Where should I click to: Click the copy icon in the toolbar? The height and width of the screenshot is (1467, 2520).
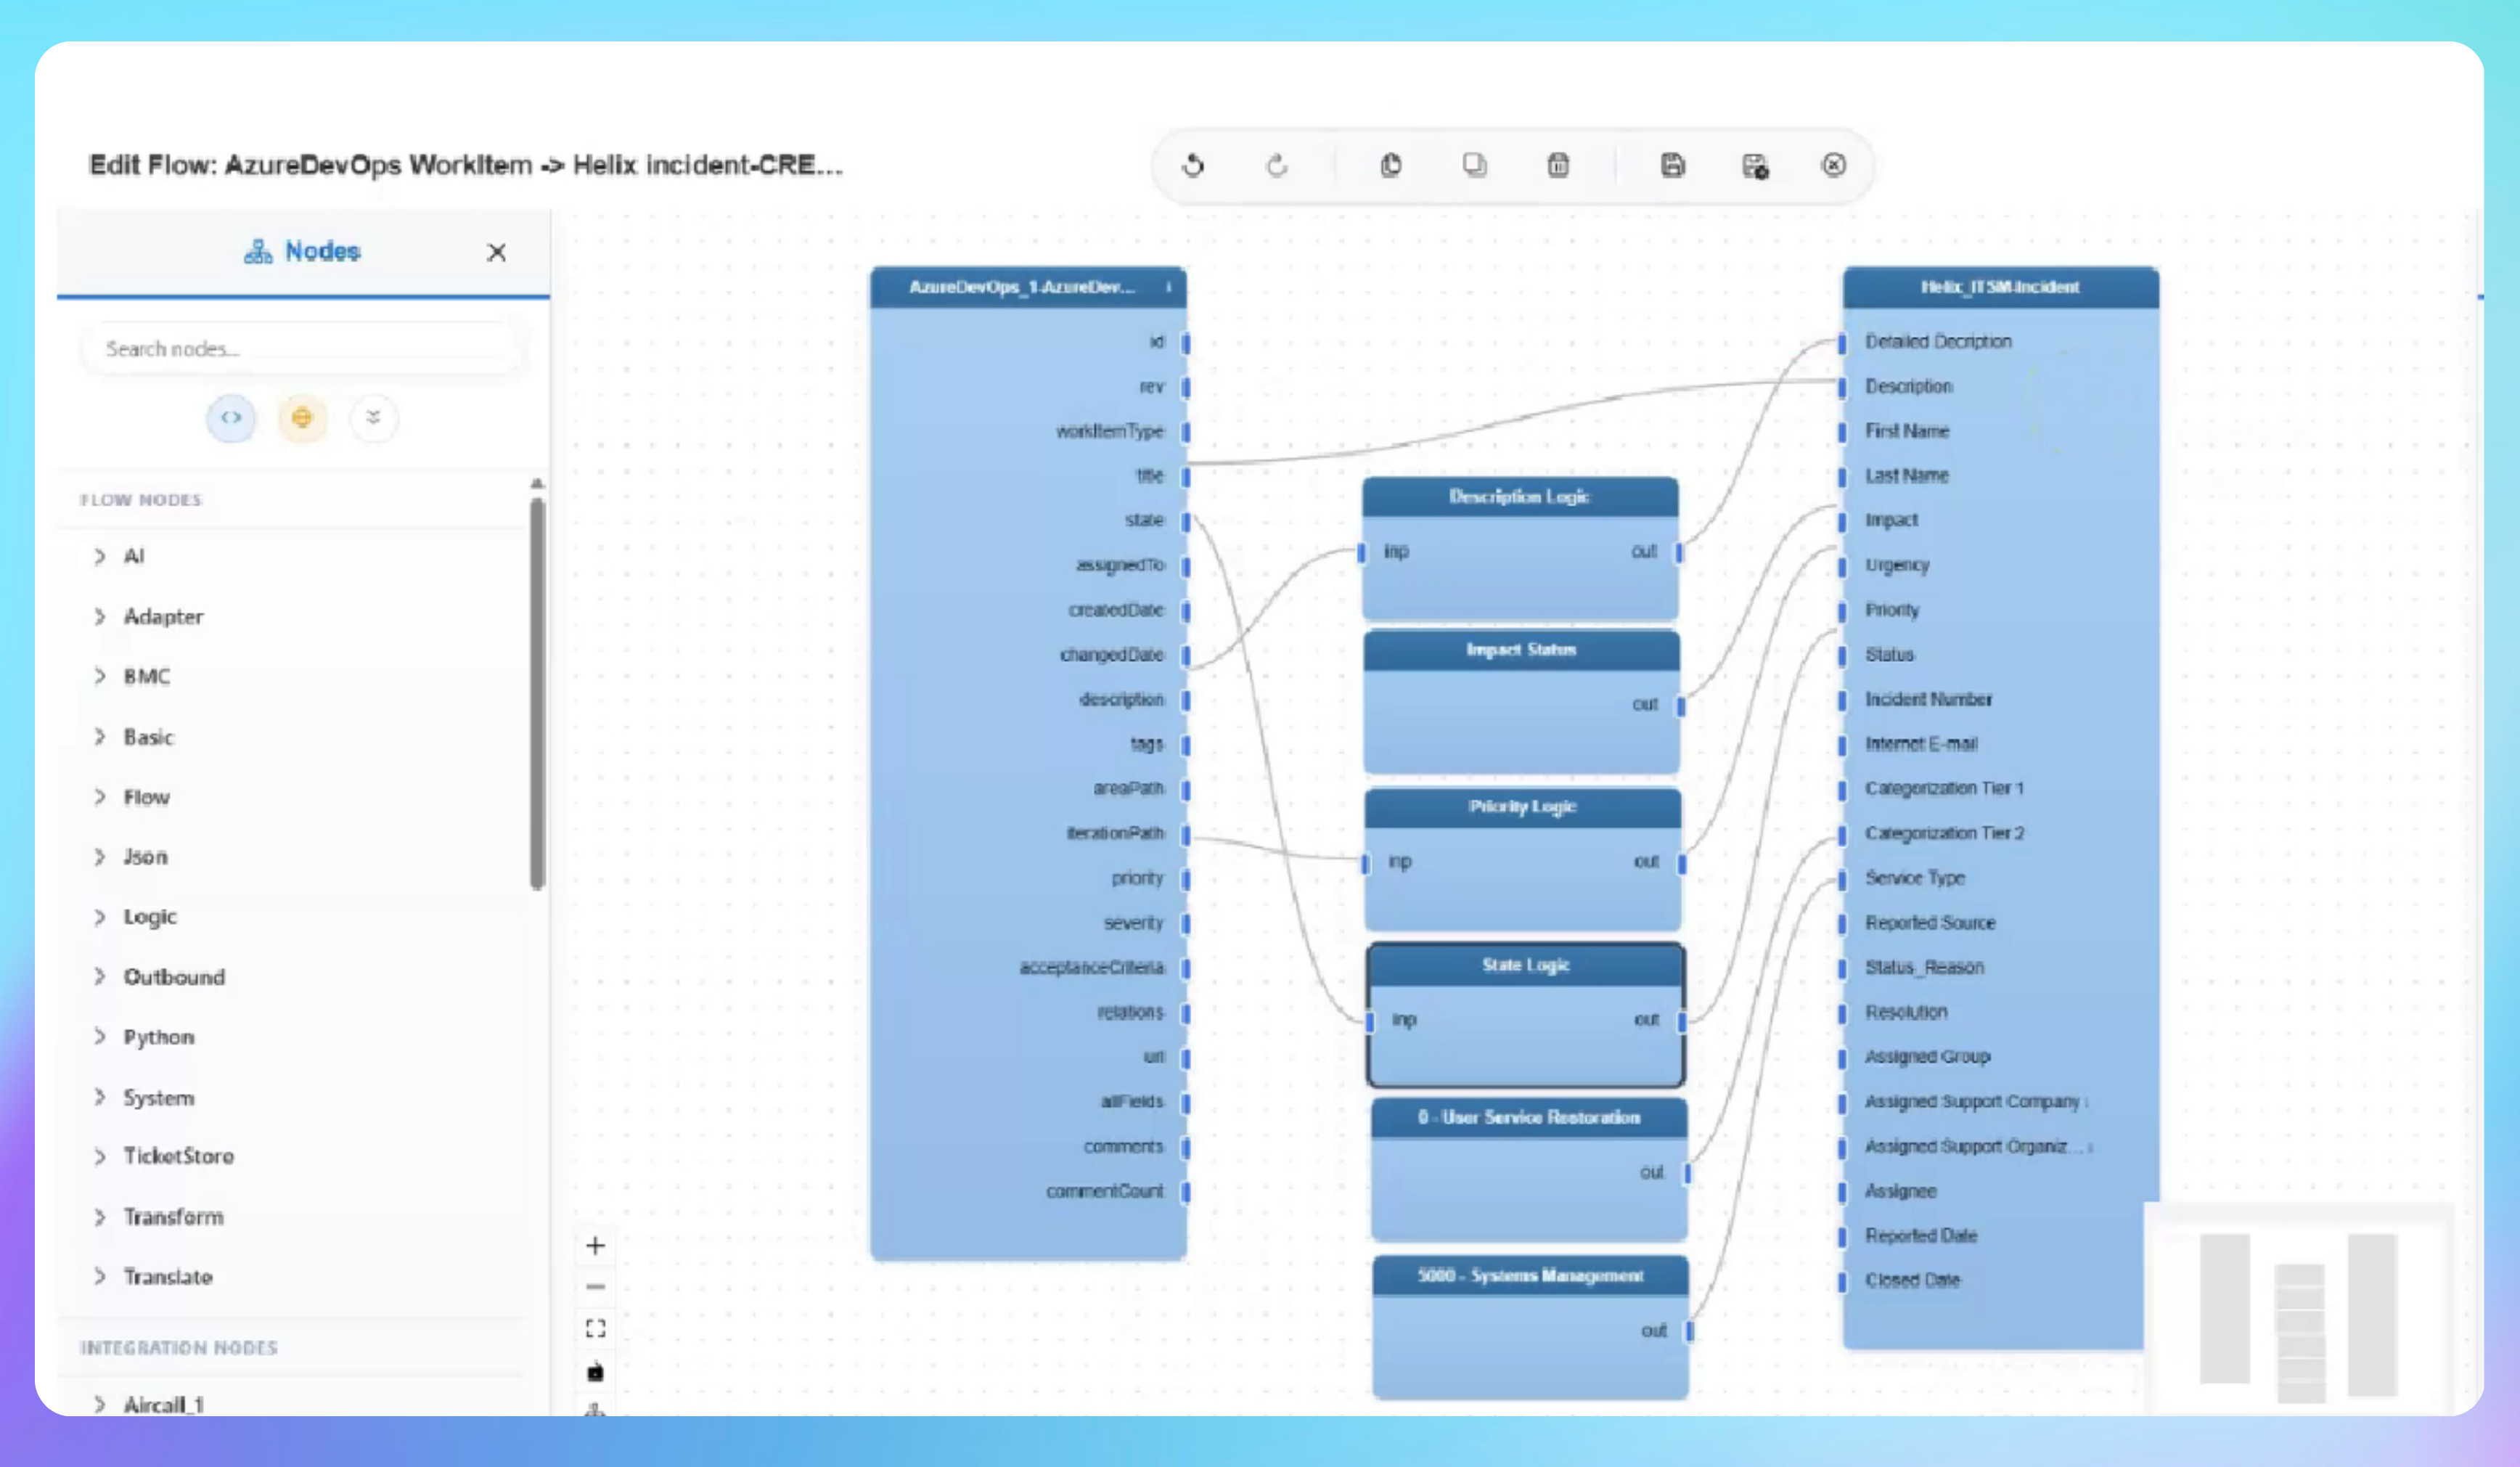[x=1474, y=165]
